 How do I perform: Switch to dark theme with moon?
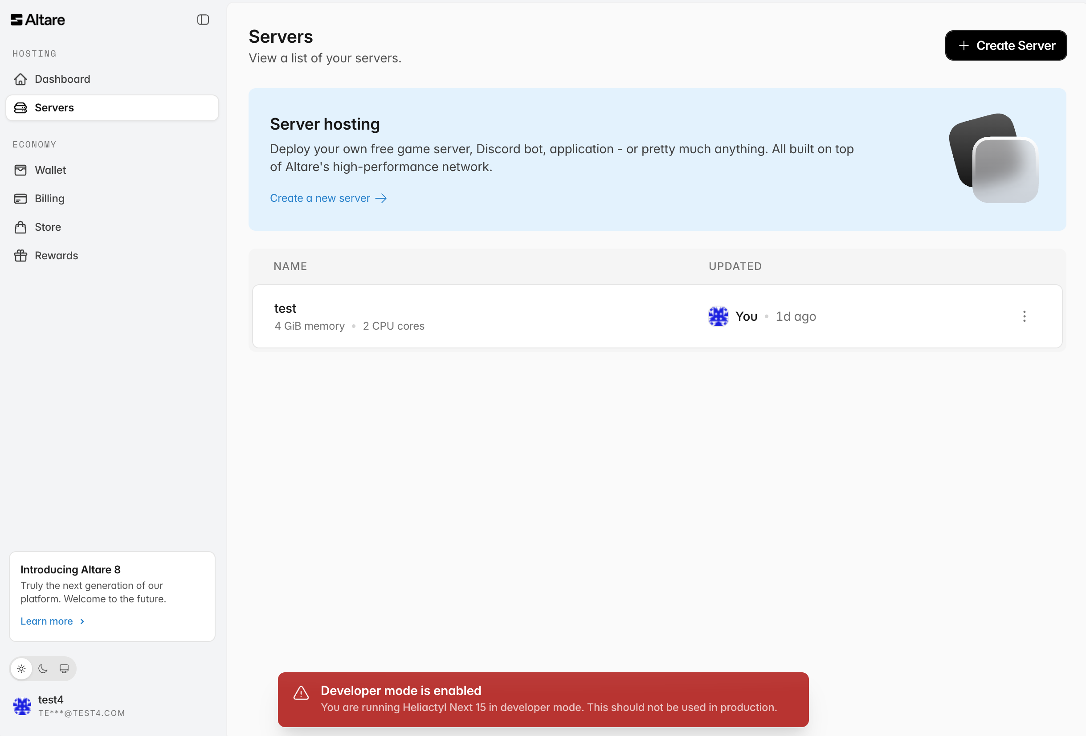point(43,669)
